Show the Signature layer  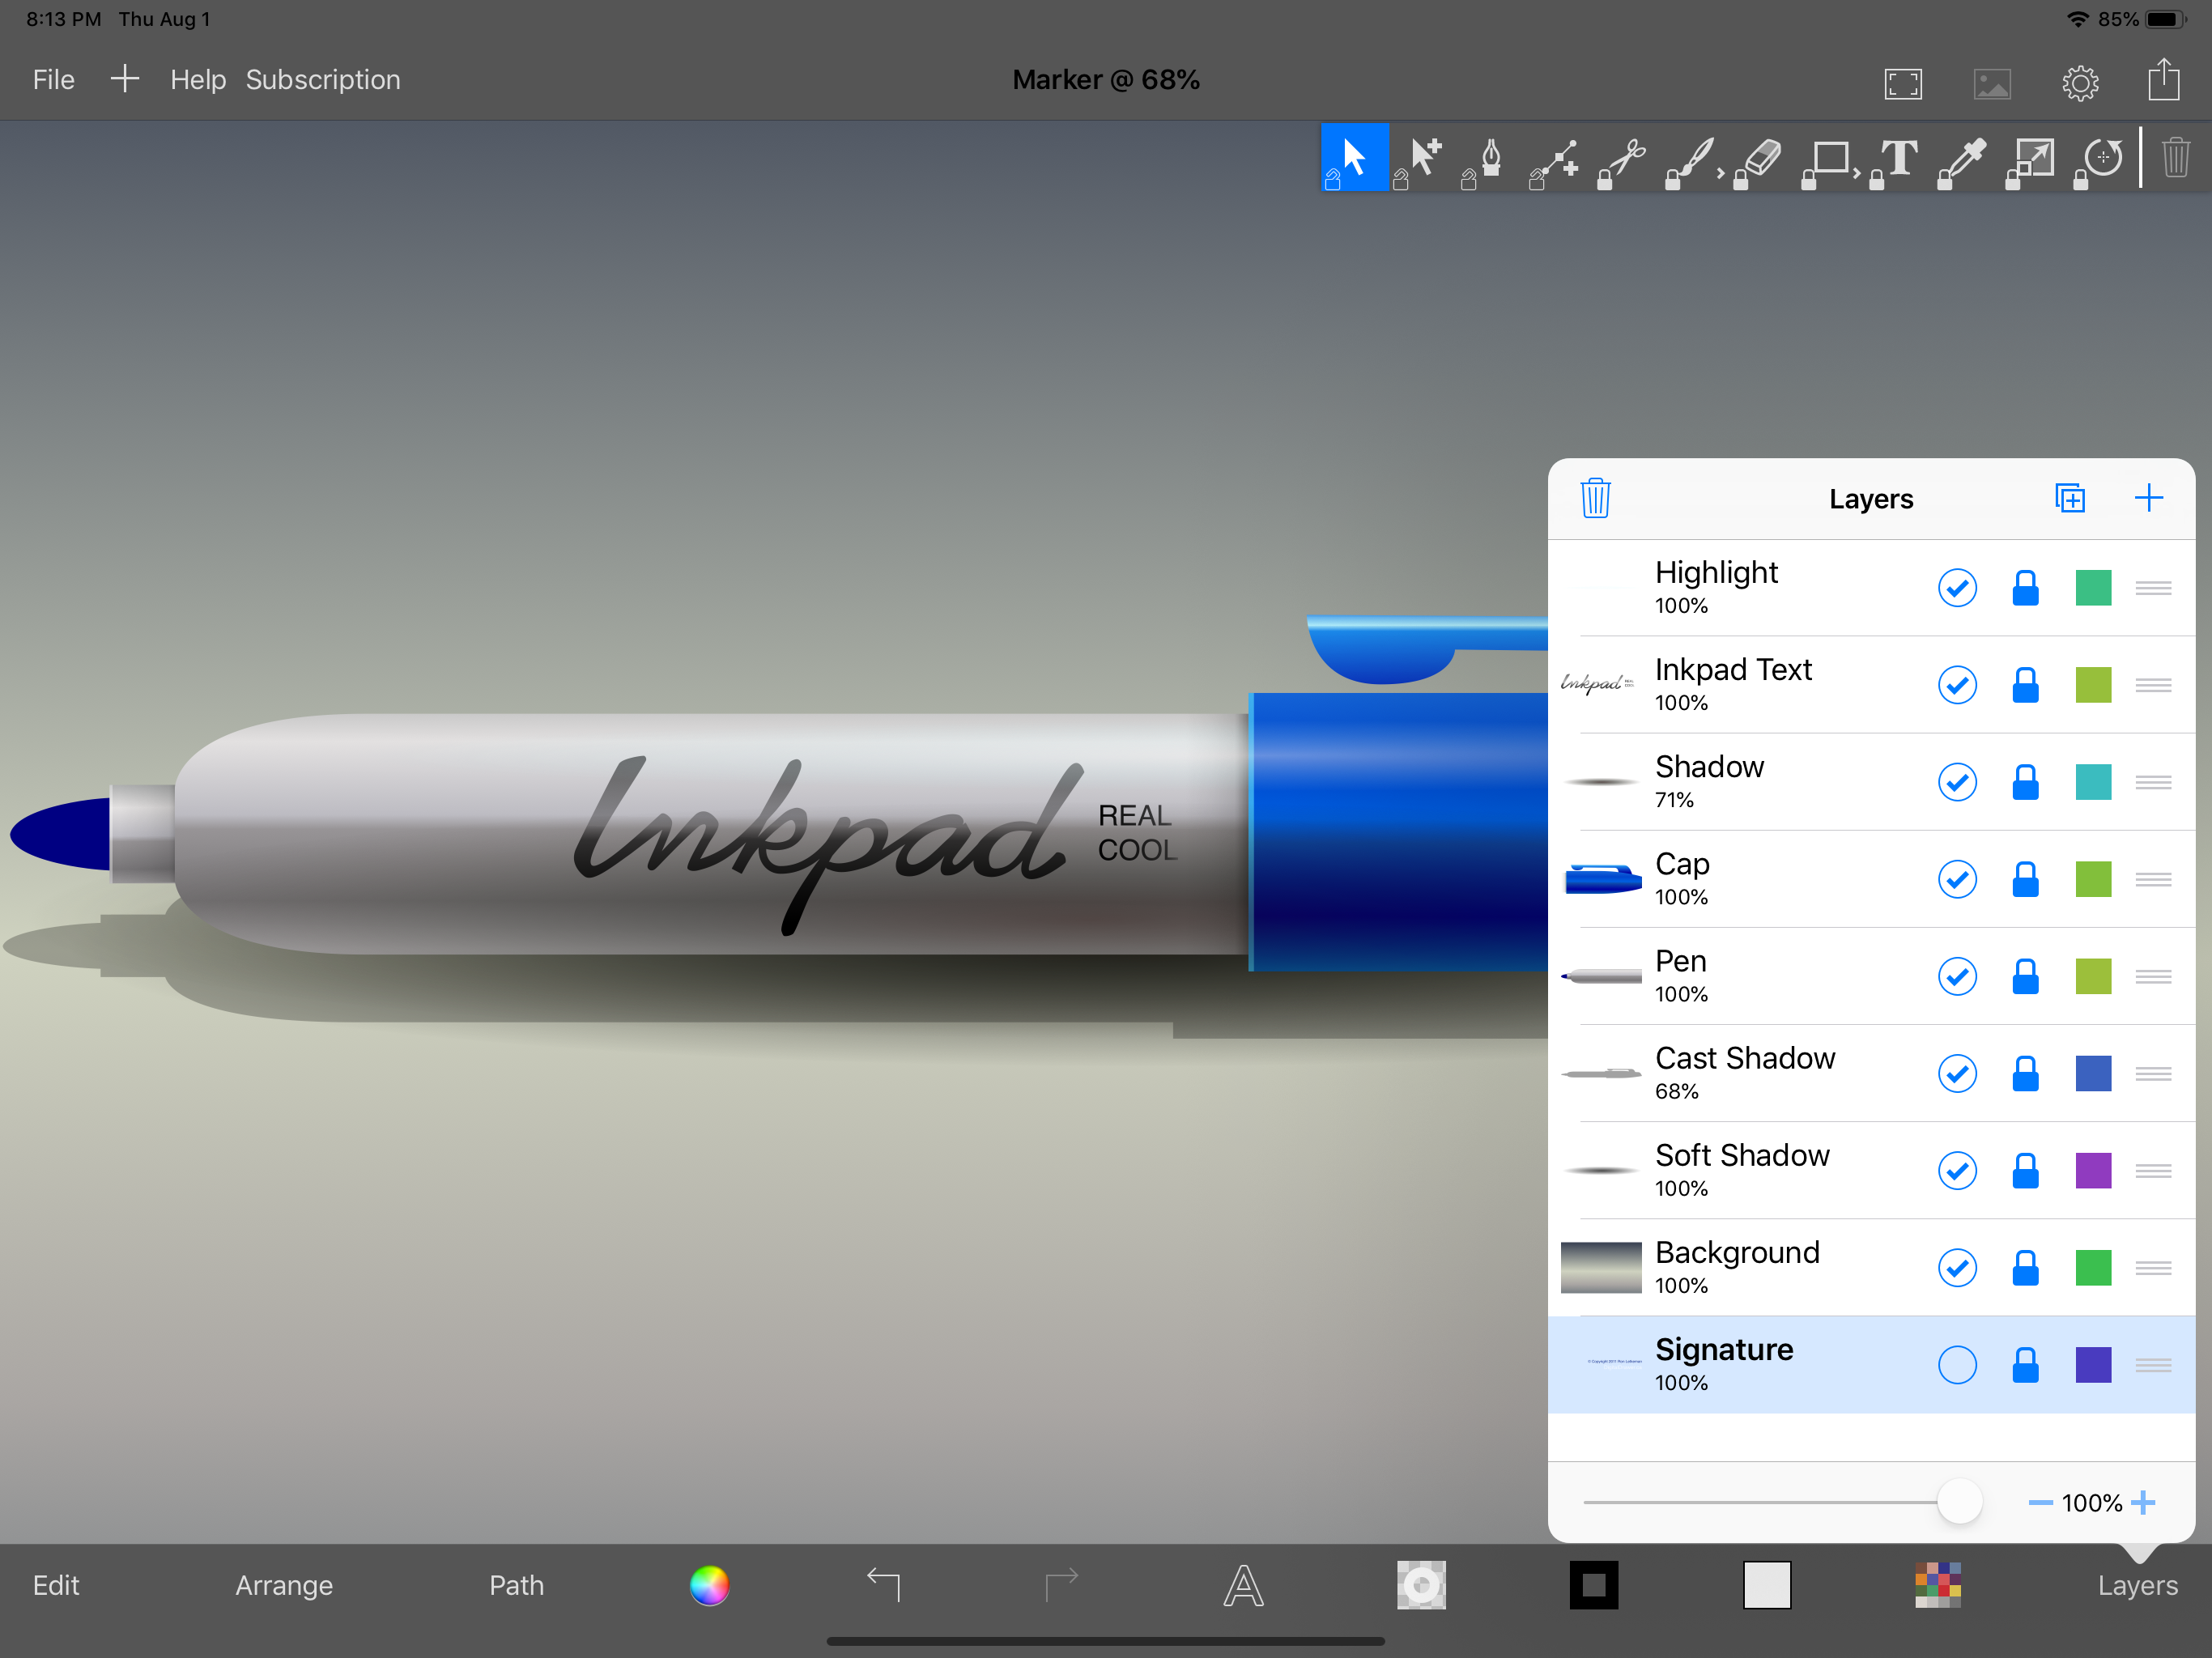click(1957, 1364)
